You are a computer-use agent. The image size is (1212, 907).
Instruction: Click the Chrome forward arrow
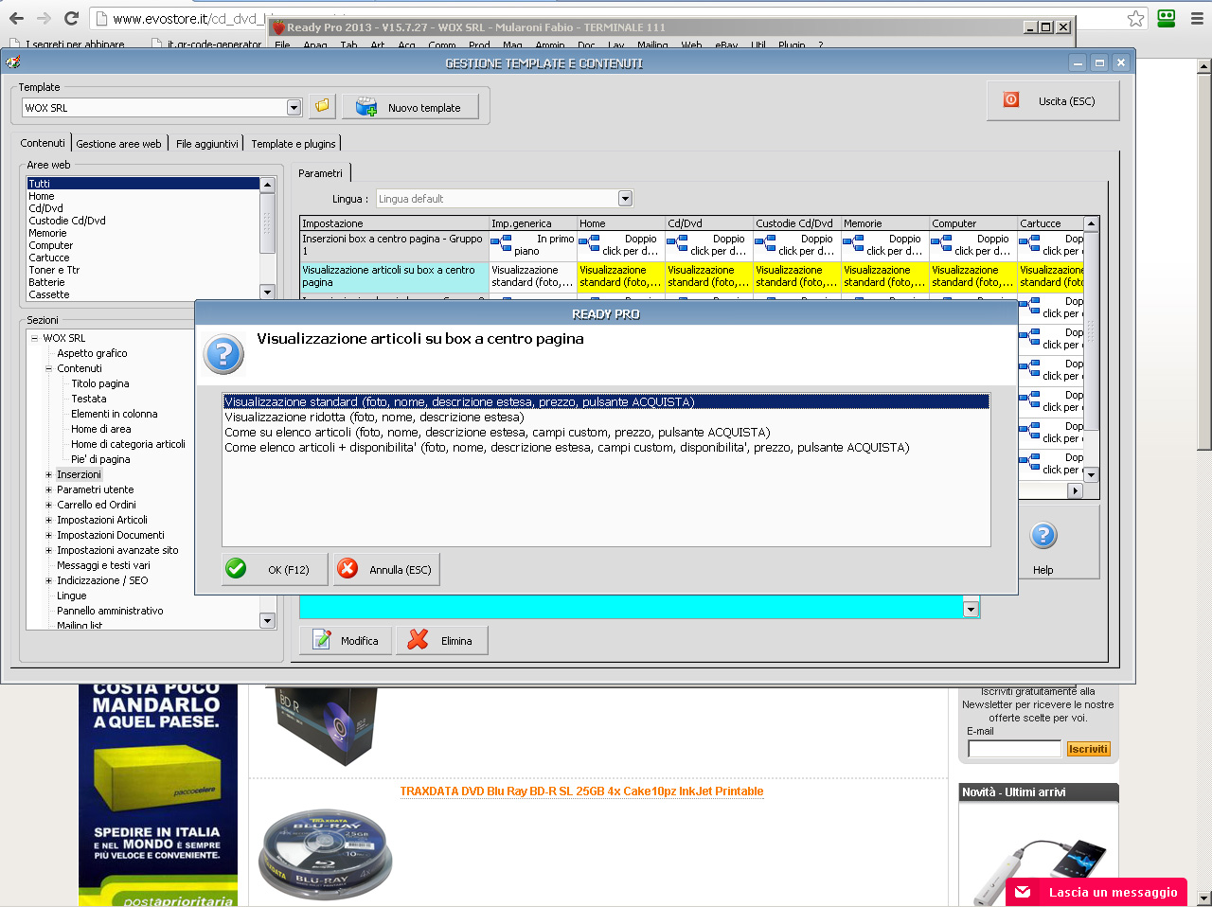(x=44, y=18)
